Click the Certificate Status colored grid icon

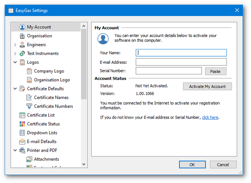tap(22, 124)
